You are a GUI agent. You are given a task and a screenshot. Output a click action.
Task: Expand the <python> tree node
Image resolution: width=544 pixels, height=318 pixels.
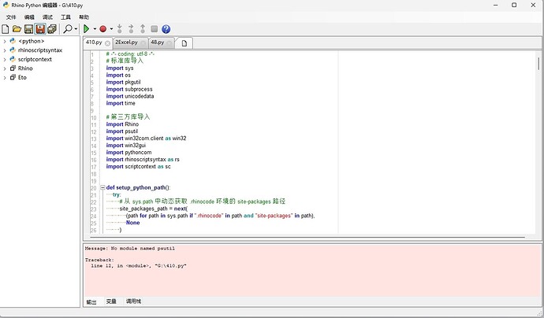tap(5, 41)
